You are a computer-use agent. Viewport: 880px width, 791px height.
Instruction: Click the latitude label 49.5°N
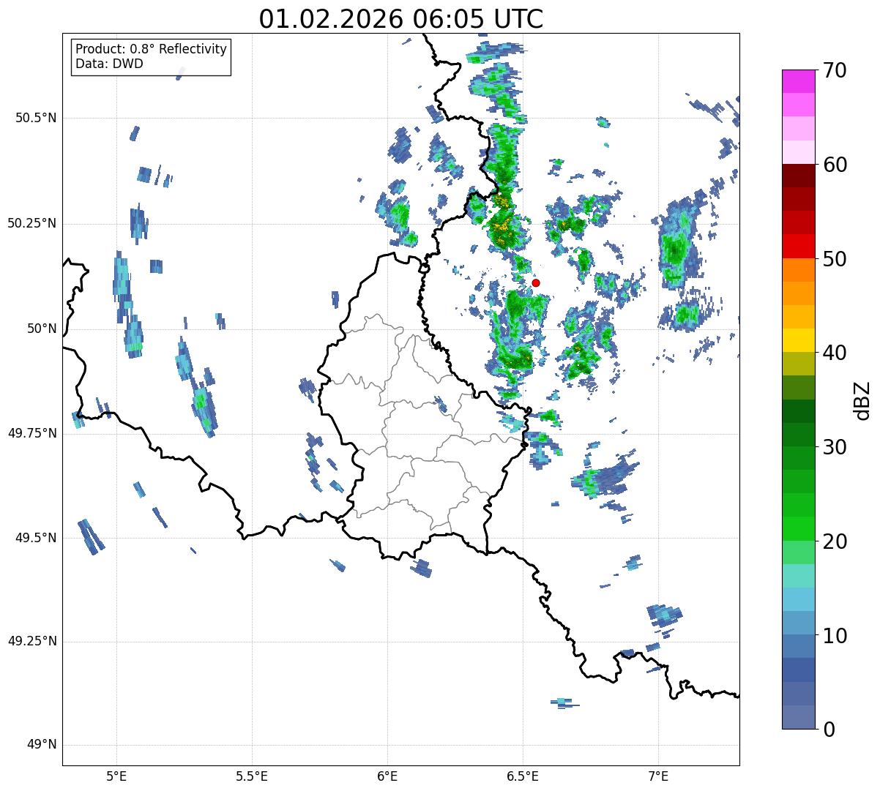(36, 538)
